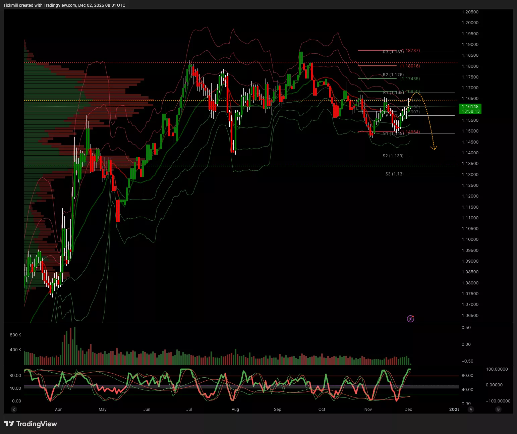Click the 1.20000 price scale label

[x=470, y=23]
